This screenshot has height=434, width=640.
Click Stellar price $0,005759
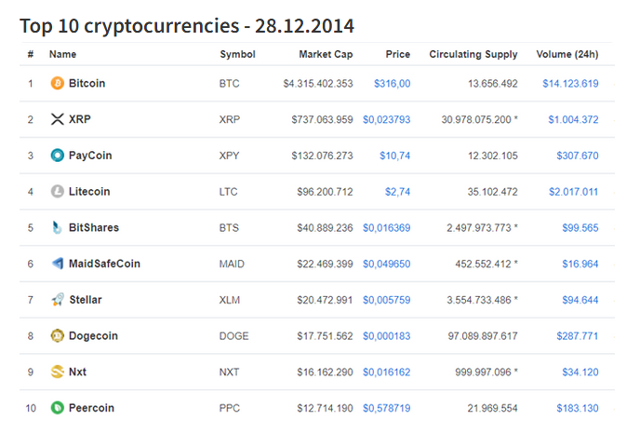[x=387, y=300]
